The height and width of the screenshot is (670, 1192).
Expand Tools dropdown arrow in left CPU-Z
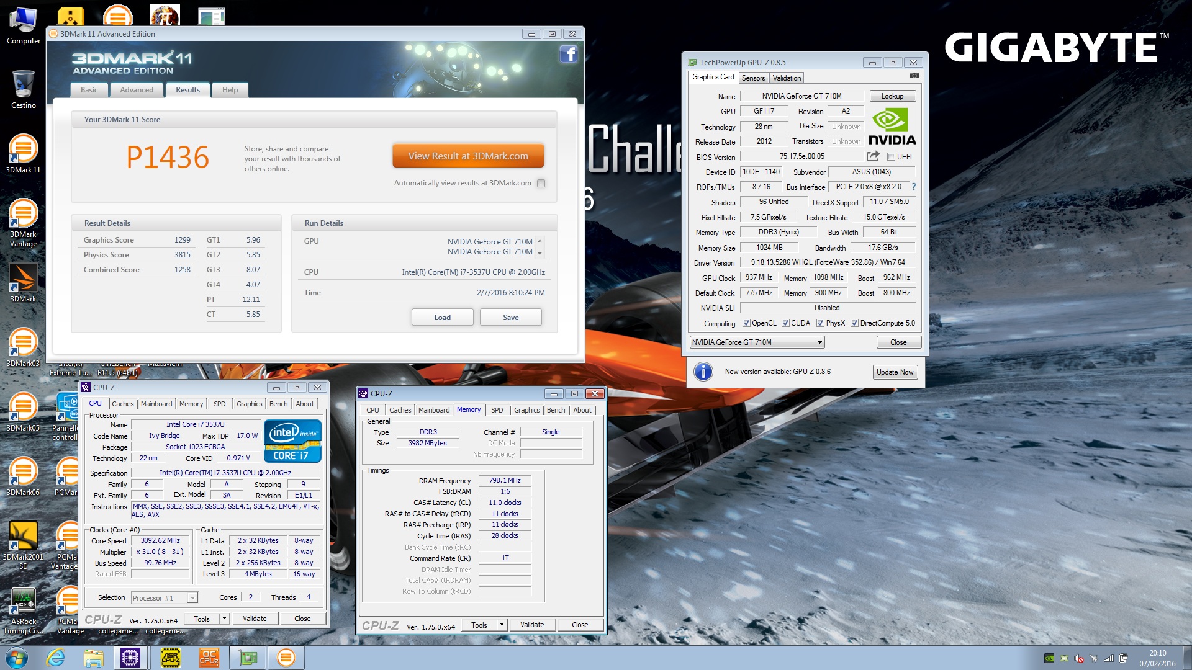pyautogui.click(x=225, y=619)
